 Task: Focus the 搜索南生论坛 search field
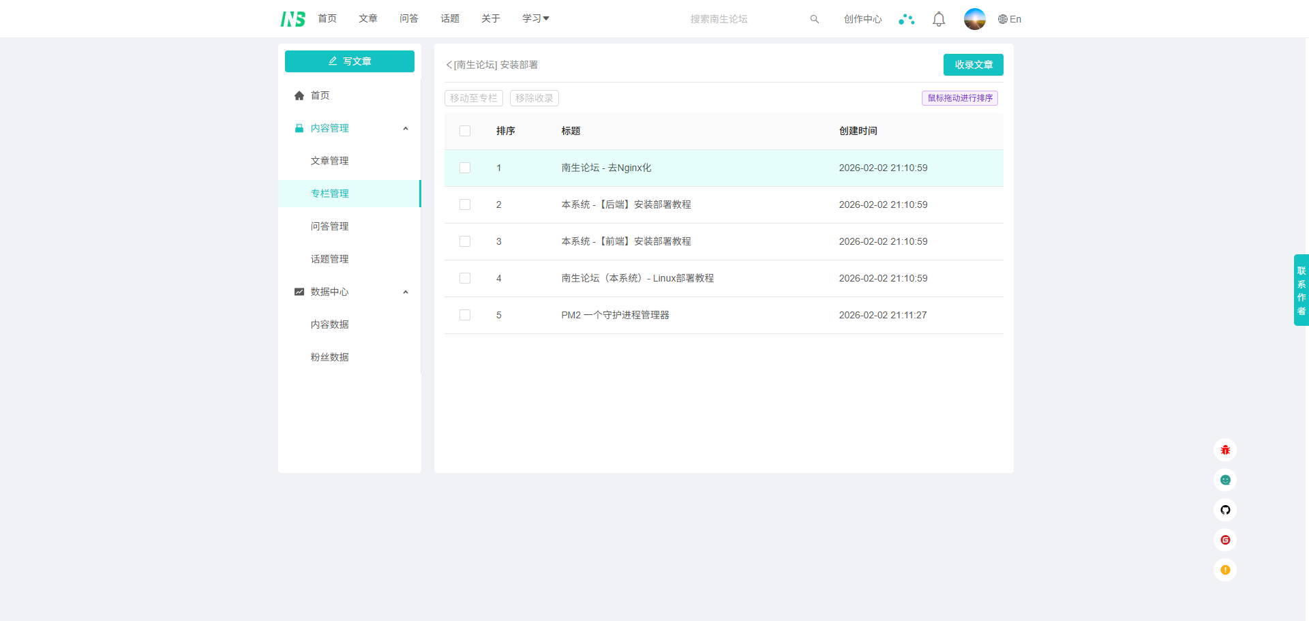[743, 19]
